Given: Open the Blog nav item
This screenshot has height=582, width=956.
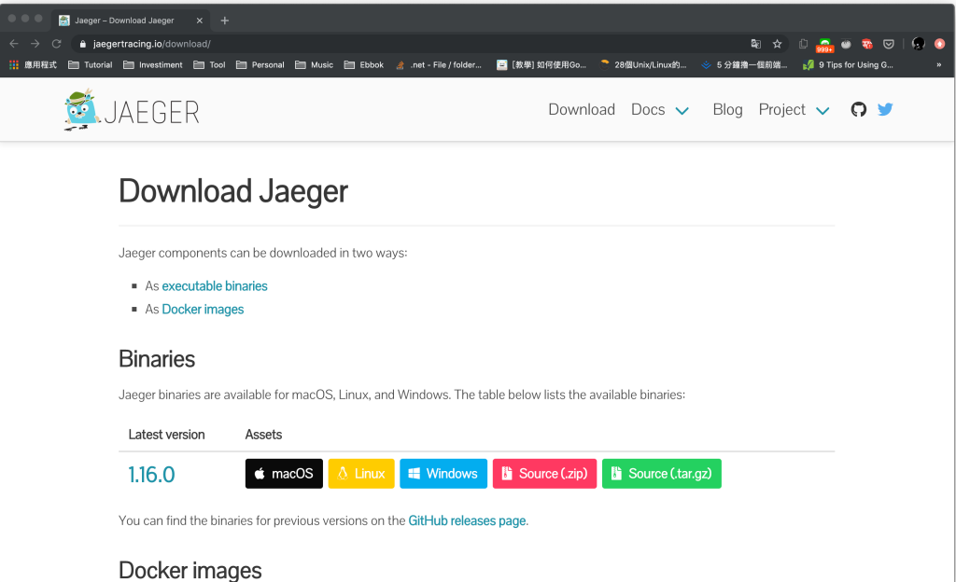Looking at the screenshot, I should click(727, 109).
